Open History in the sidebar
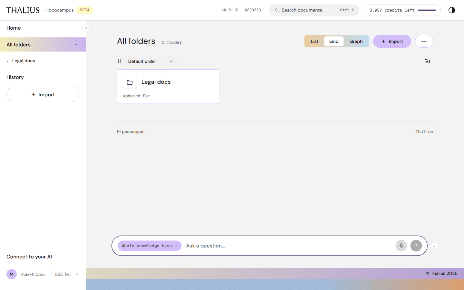 pyautogui.click(x=15, y=77)
